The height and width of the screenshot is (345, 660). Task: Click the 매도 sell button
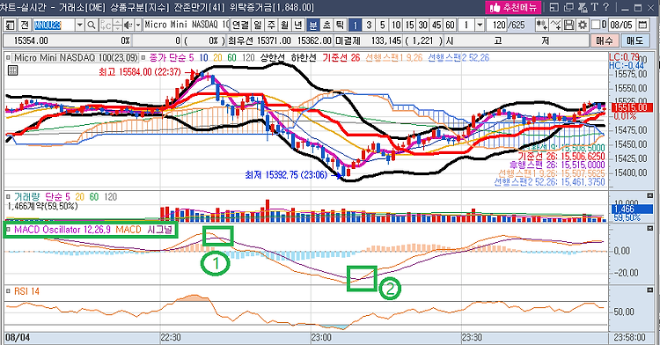635,40
